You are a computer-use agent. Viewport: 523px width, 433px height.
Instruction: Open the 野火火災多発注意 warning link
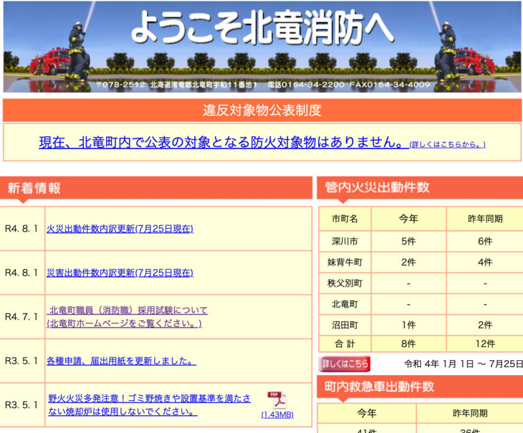click(149, 404)
